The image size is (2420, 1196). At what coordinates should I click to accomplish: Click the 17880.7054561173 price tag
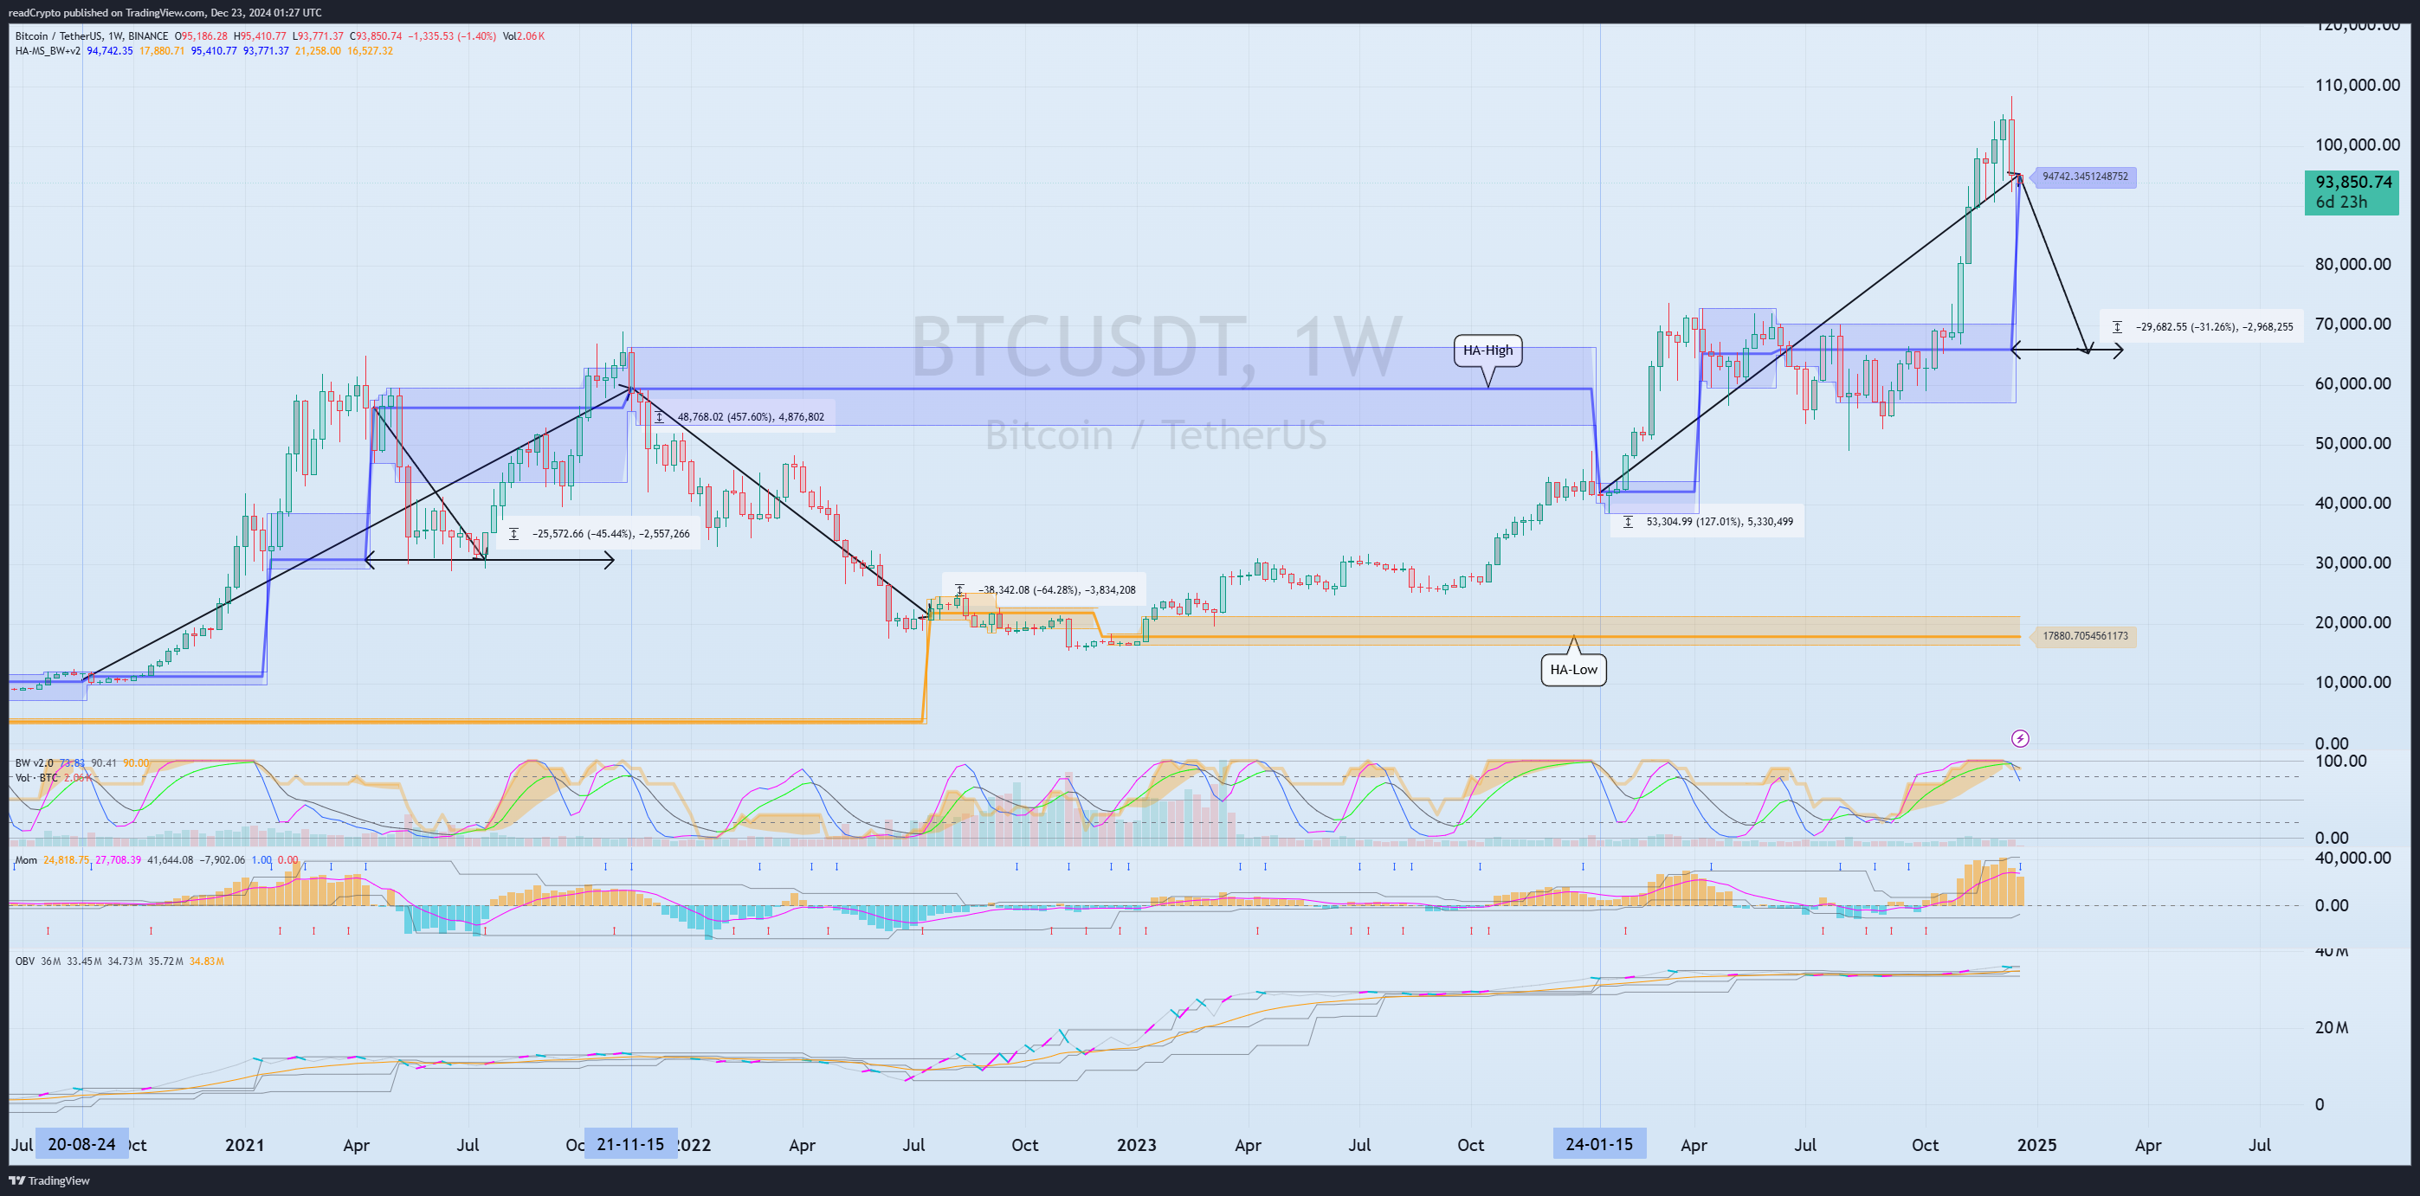[2084, 636]
